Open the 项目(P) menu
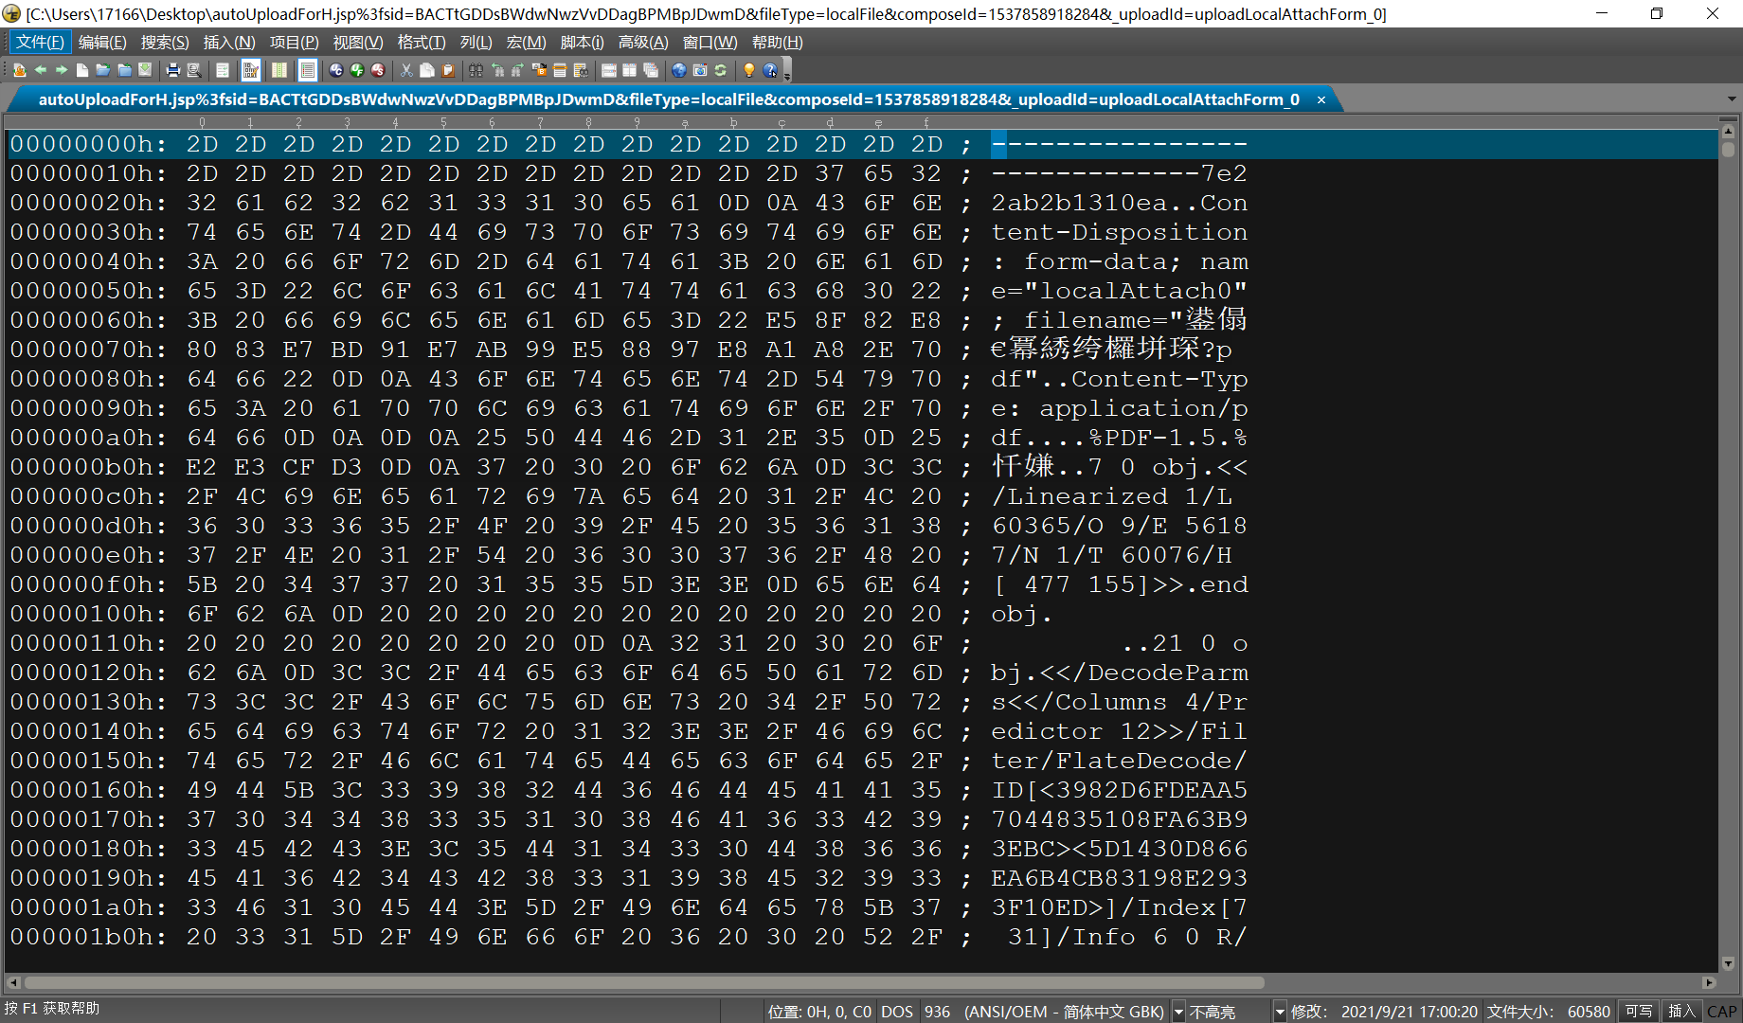Viewport: 1743px width, 1023px height. 294,42
